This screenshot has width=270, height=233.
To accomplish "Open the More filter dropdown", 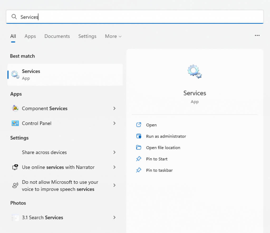I will click(113, 36).
